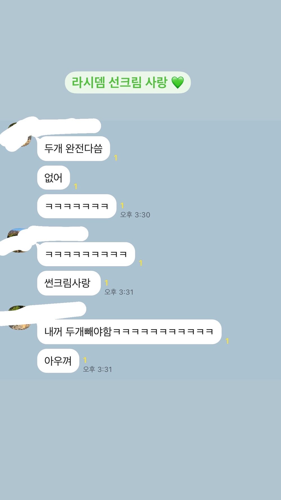Select the 썬크림사랑 message bubble

[69, 283]
